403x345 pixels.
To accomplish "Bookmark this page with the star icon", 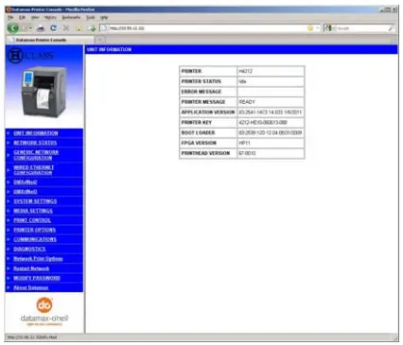I will click(x=310, y=28).
